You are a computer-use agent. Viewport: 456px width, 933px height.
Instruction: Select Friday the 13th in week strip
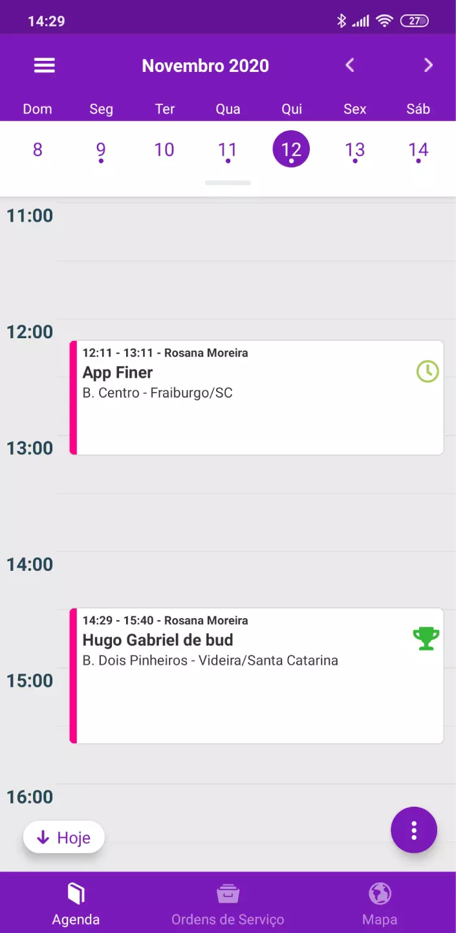[x=354, y=150]
